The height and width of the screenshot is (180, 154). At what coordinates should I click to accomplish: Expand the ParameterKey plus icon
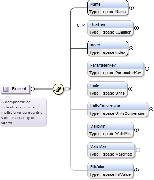coord(147,69)
